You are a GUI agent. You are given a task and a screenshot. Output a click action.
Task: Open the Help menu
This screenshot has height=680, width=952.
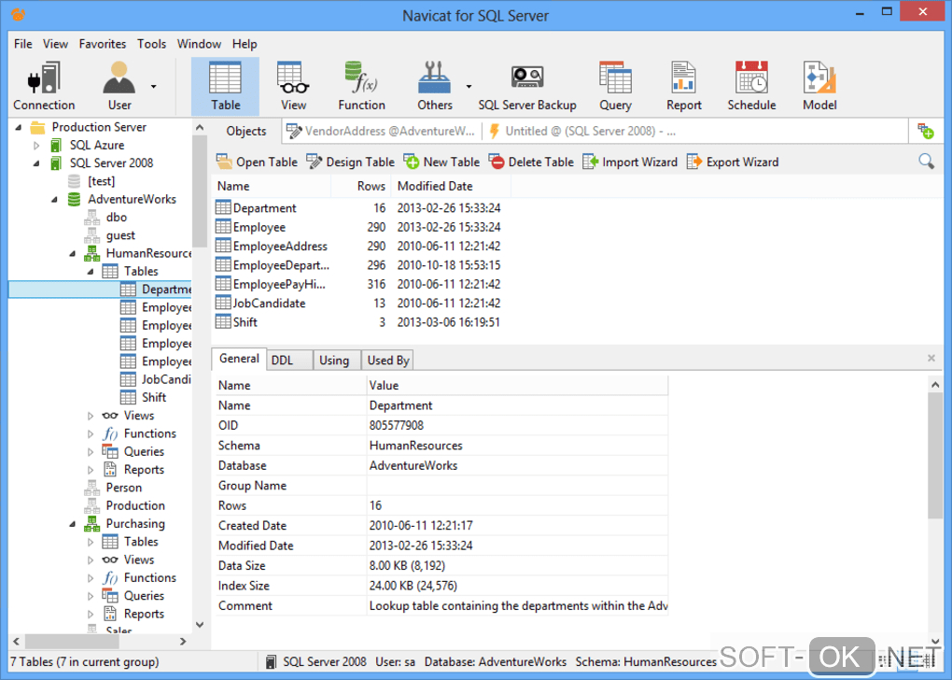pyautogui.click(x=245, y=44)
